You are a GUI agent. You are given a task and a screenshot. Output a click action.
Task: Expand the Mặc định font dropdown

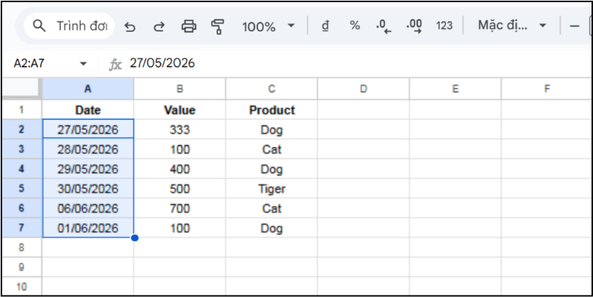(512, 26)
